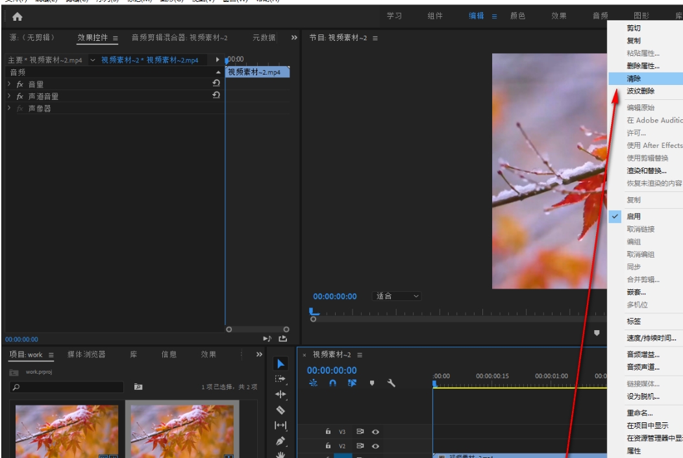Toggle snap magnet in timeline
Image resolution: width=683 pixels, height=458 pixels.
333,383
